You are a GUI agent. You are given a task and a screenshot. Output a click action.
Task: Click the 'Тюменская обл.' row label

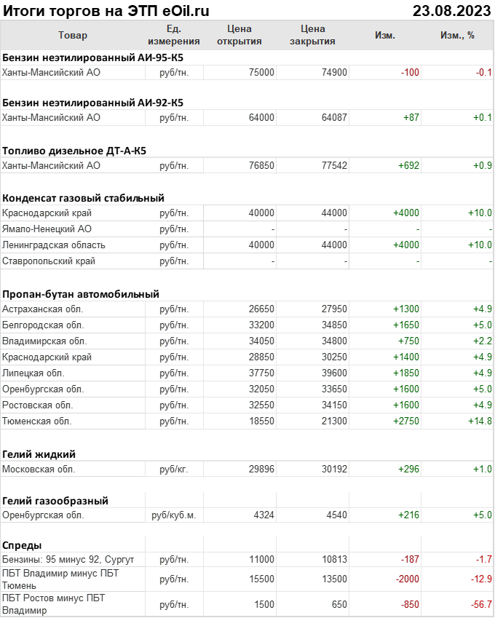37,421
